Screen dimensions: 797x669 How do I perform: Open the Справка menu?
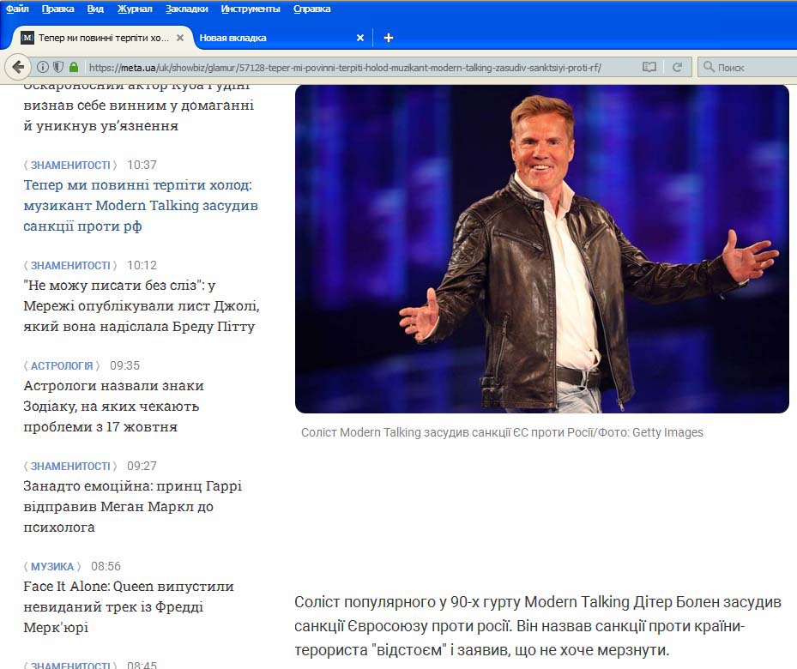click(x=312, y=9)
